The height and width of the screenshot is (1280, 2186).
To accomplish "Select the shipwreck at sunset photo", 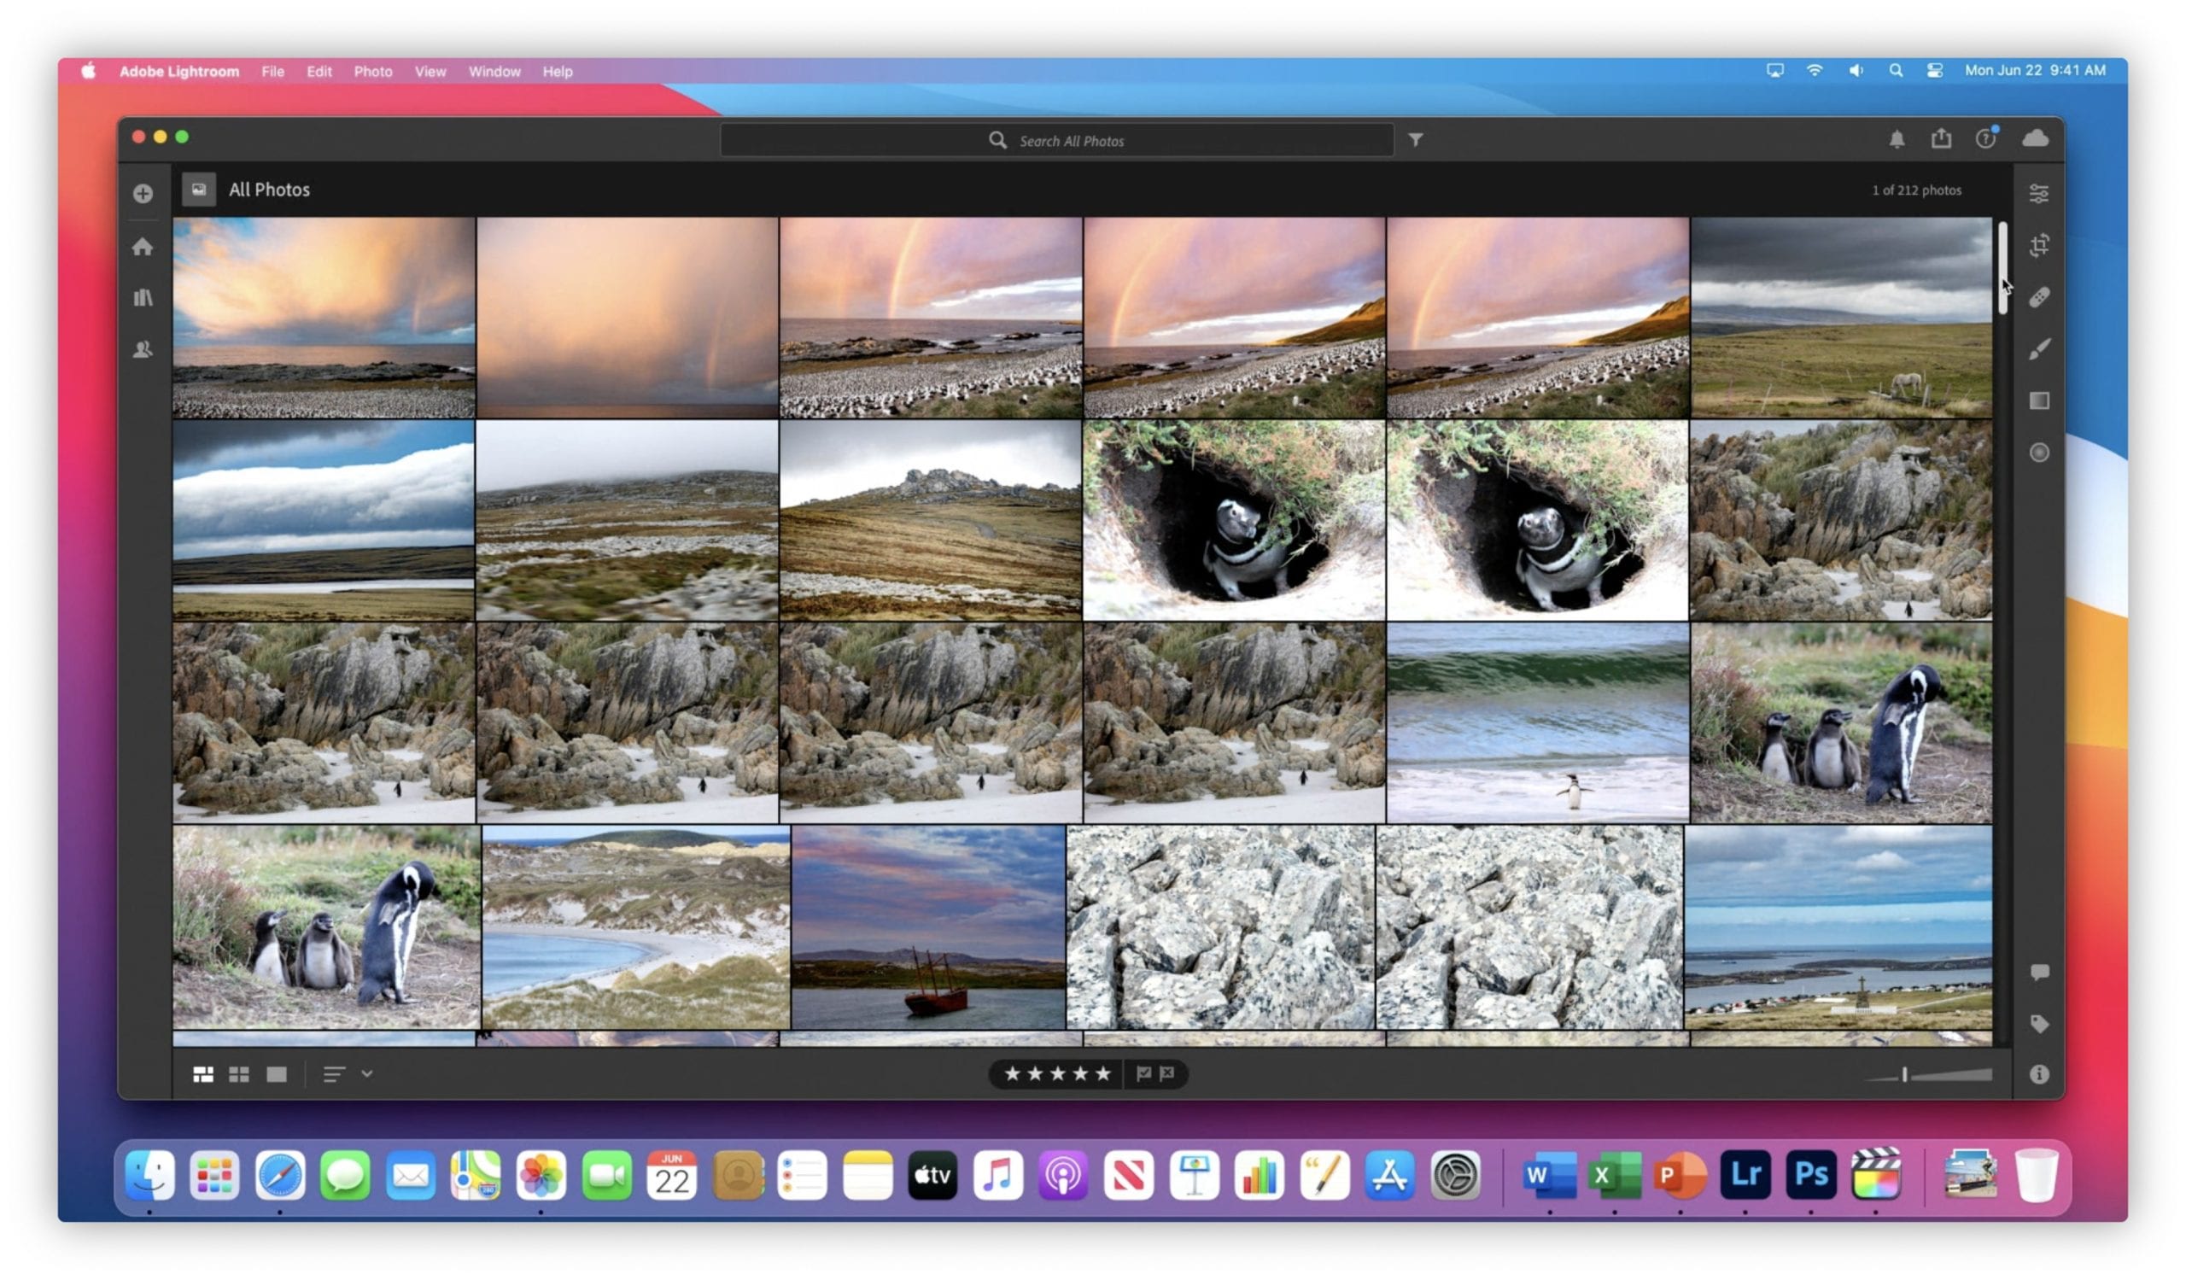I will 928,927.
